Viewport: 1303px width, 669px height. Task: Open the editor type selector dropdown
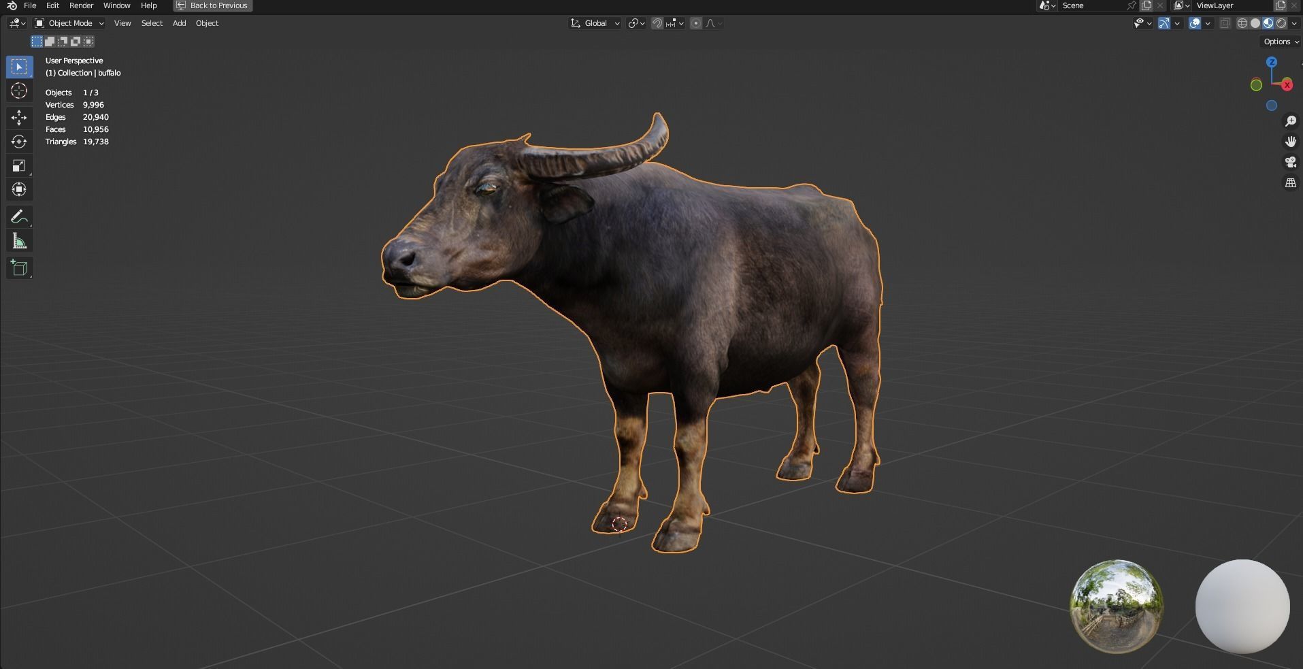point(17,23)
